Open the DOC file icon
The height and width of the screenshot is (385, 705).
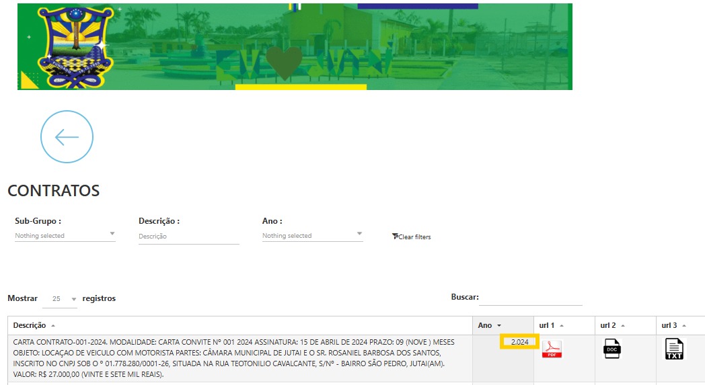click(x=611, y=349)
